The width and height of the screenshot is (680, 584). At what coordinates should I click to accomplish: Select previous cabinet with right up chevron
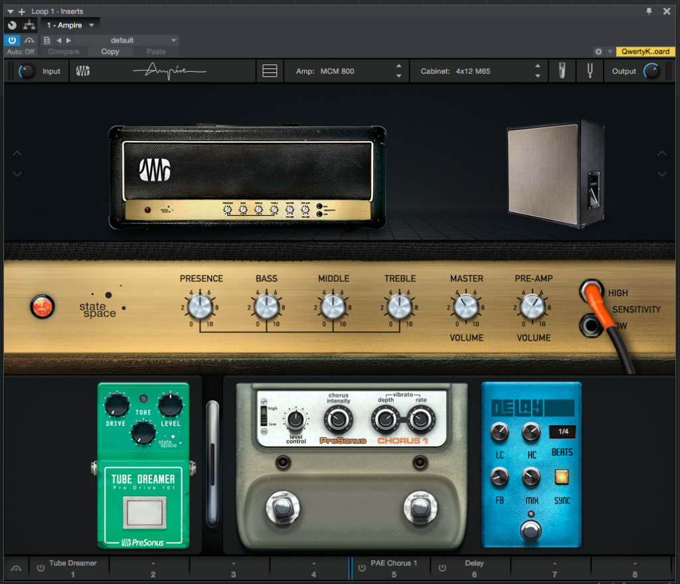pos(662,153)
